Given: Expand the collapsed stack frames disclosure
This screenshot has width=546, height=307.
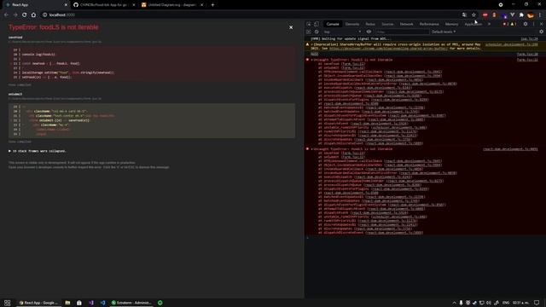Looking at the screenshot, I should coord(38,151).
